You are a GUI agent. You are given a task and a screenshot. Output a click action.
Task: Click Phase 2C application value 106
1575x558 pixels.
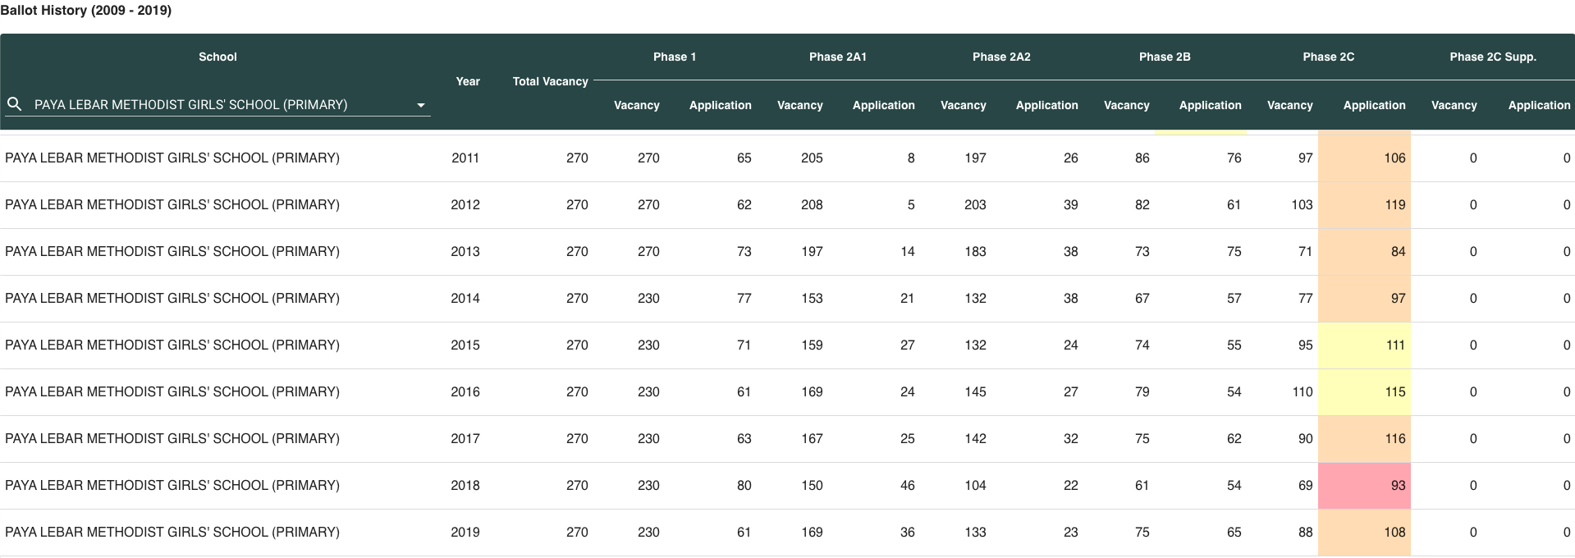coord(1394,158)
